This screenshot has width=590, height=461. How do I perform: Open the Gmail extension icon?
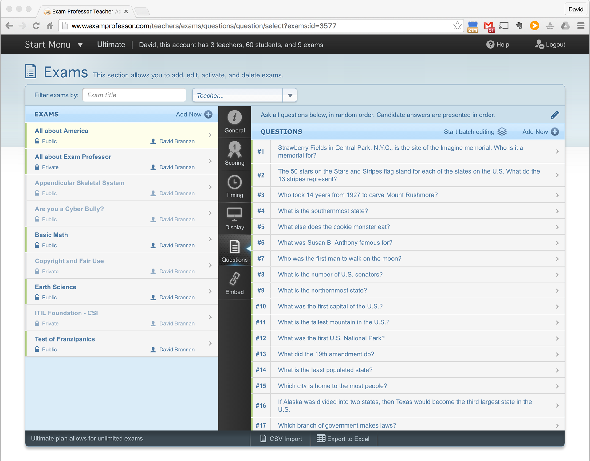(488, 26)
